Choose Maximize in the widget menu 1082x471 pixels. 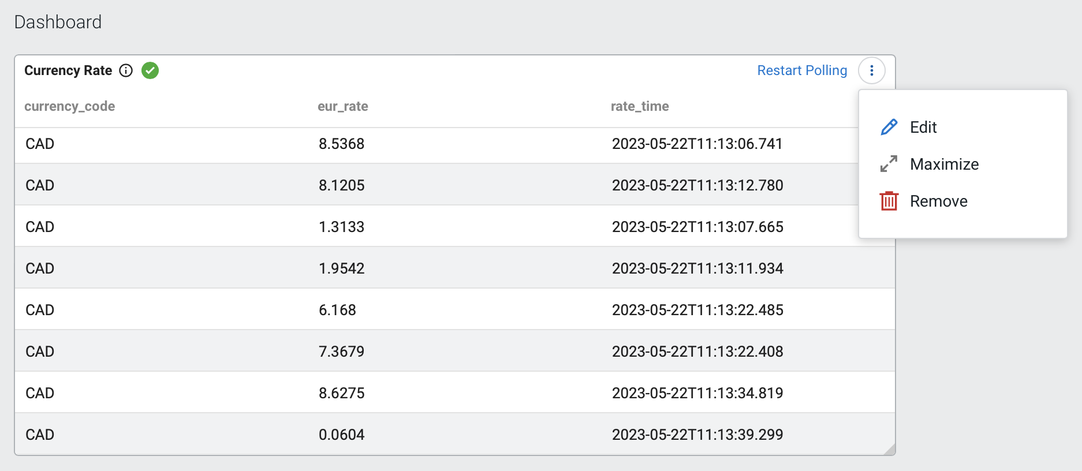[944, 164]
